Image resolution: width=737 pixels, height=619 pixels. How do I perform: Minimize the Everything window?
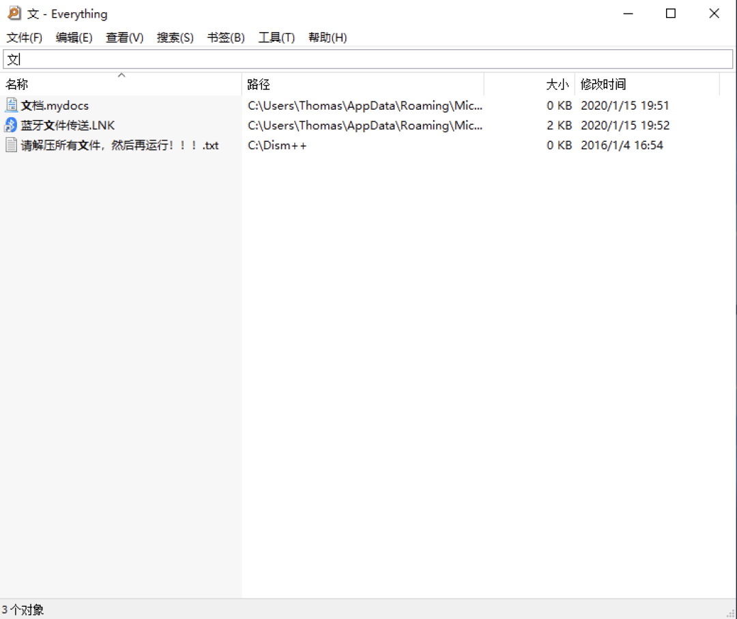coord(628,14)
